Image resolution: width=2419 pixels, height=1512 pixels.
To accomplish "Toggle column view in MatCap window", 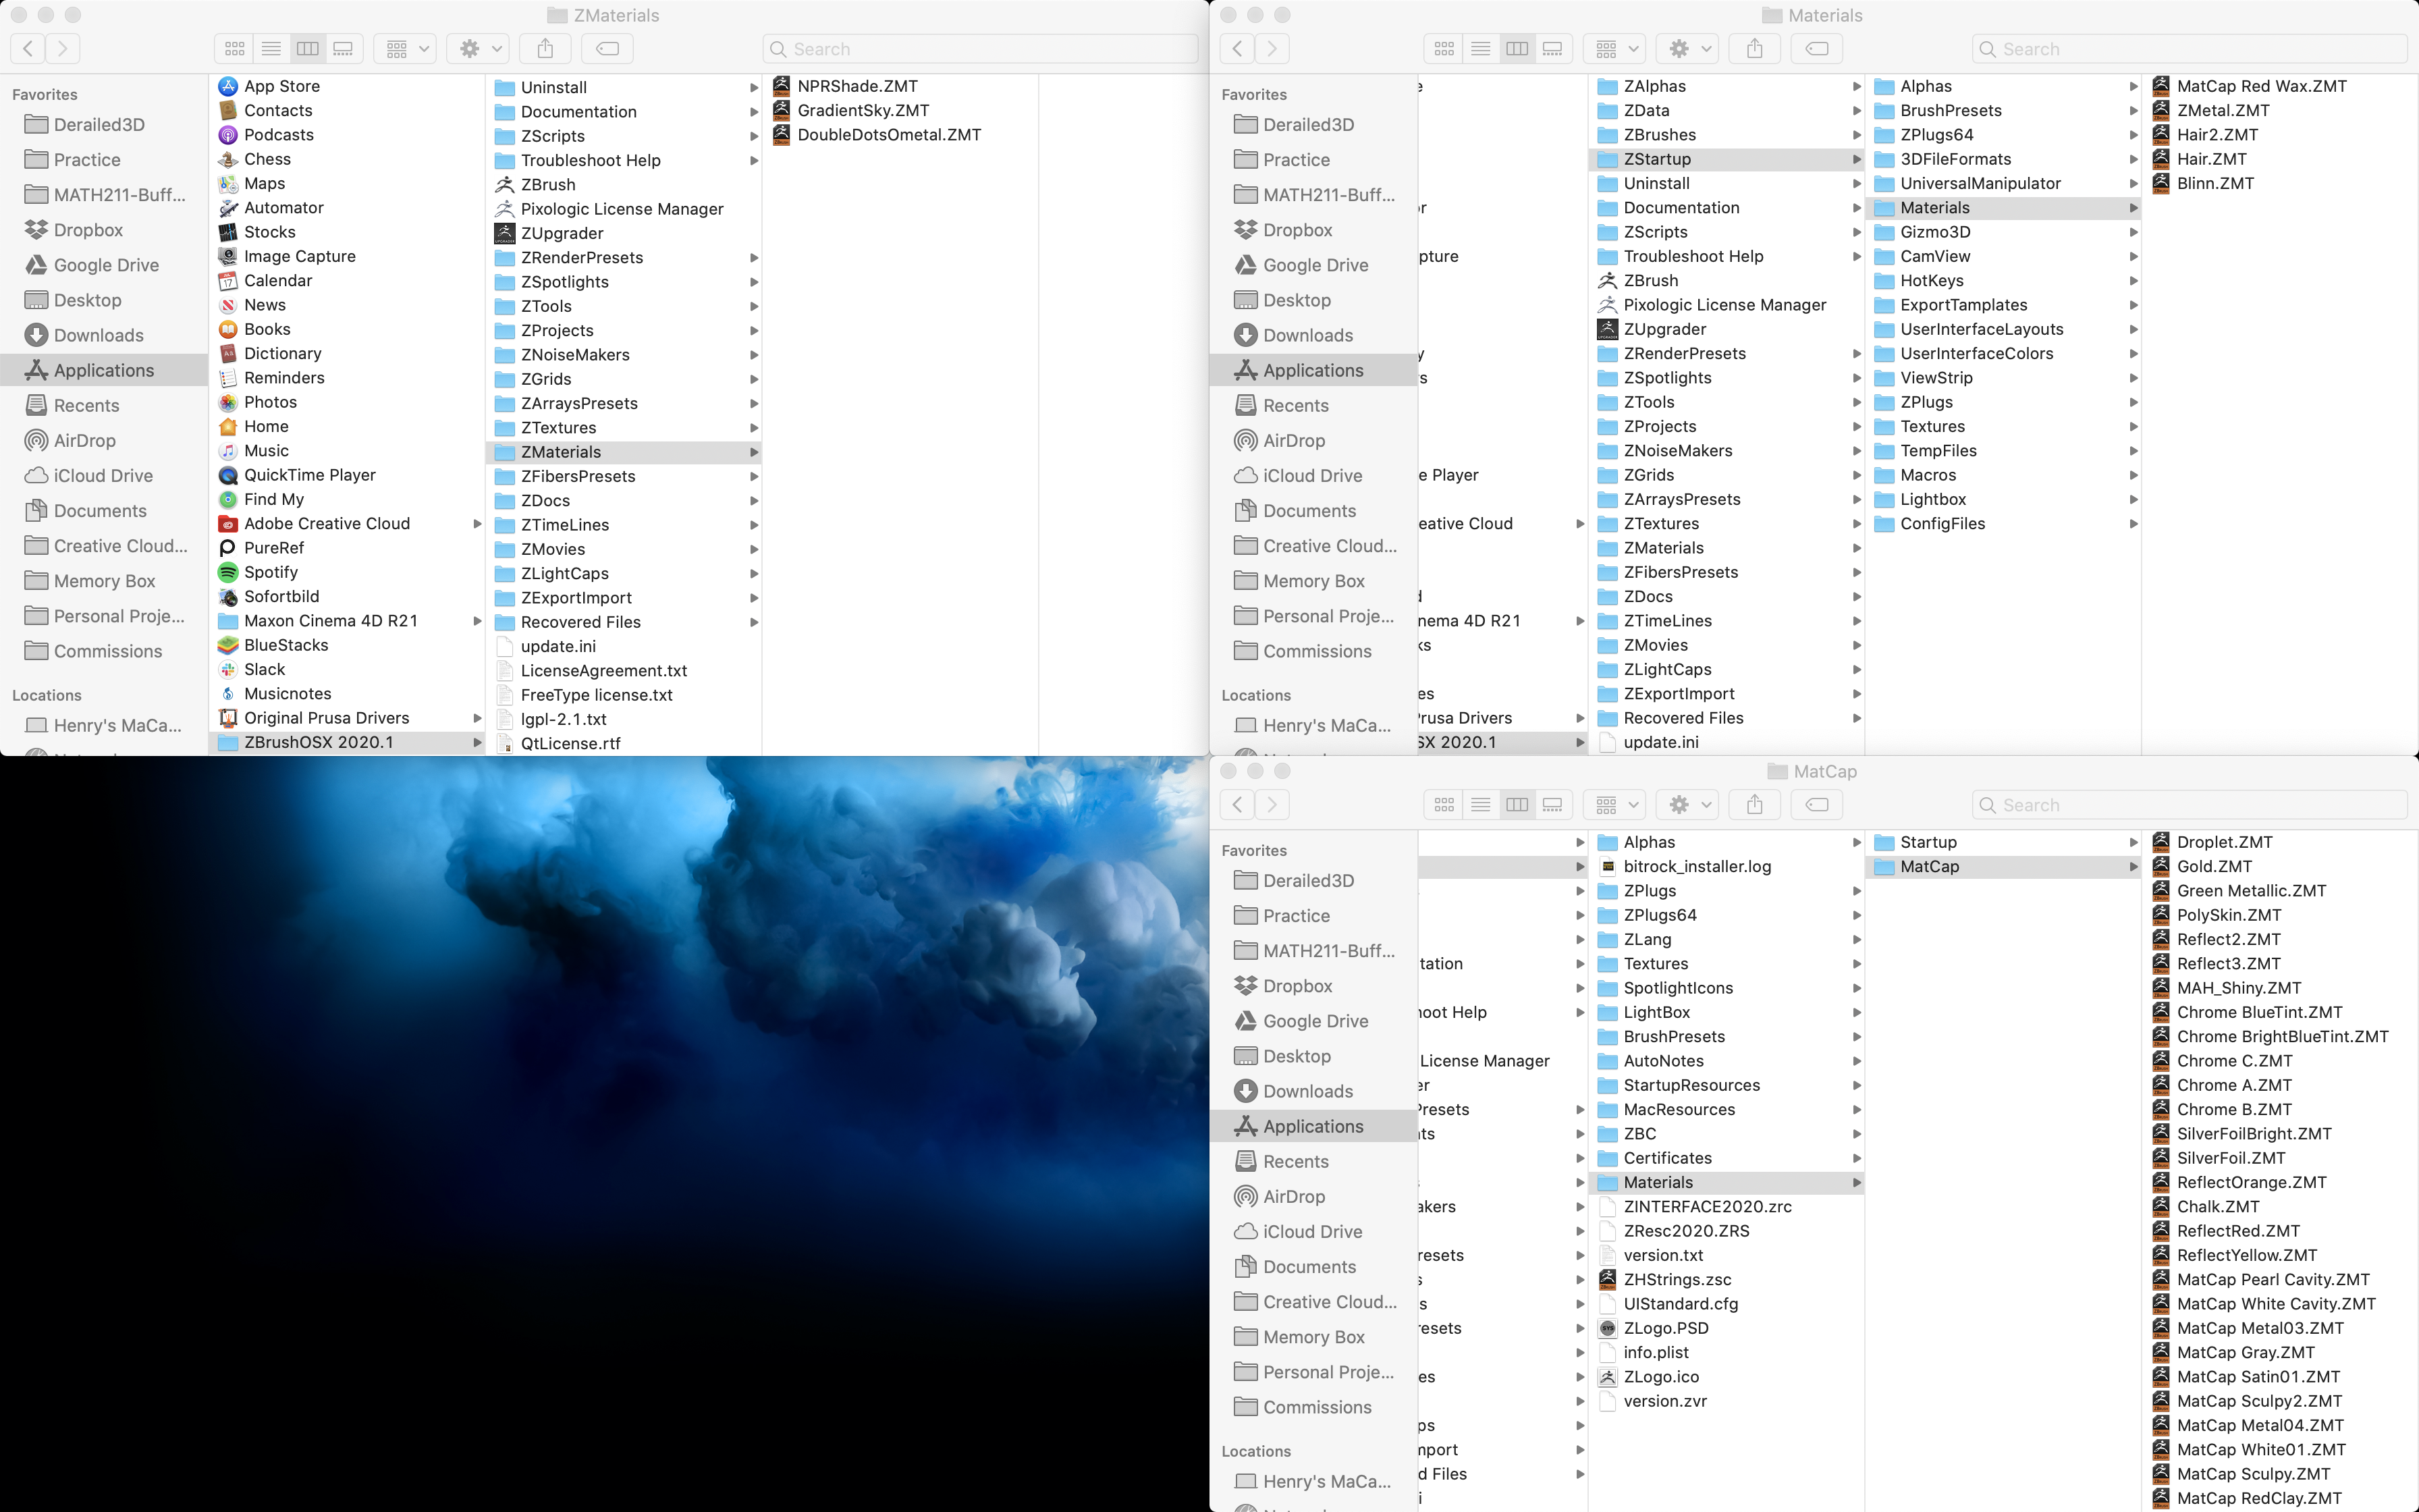I will pyautogui.click(x=1517, y=804).
